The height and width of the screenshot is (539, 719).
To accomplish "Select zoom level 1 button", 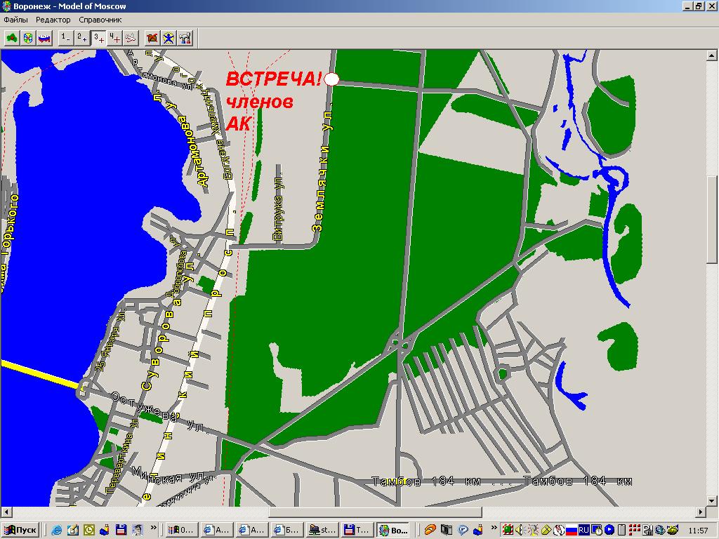I will coord(65,38).
